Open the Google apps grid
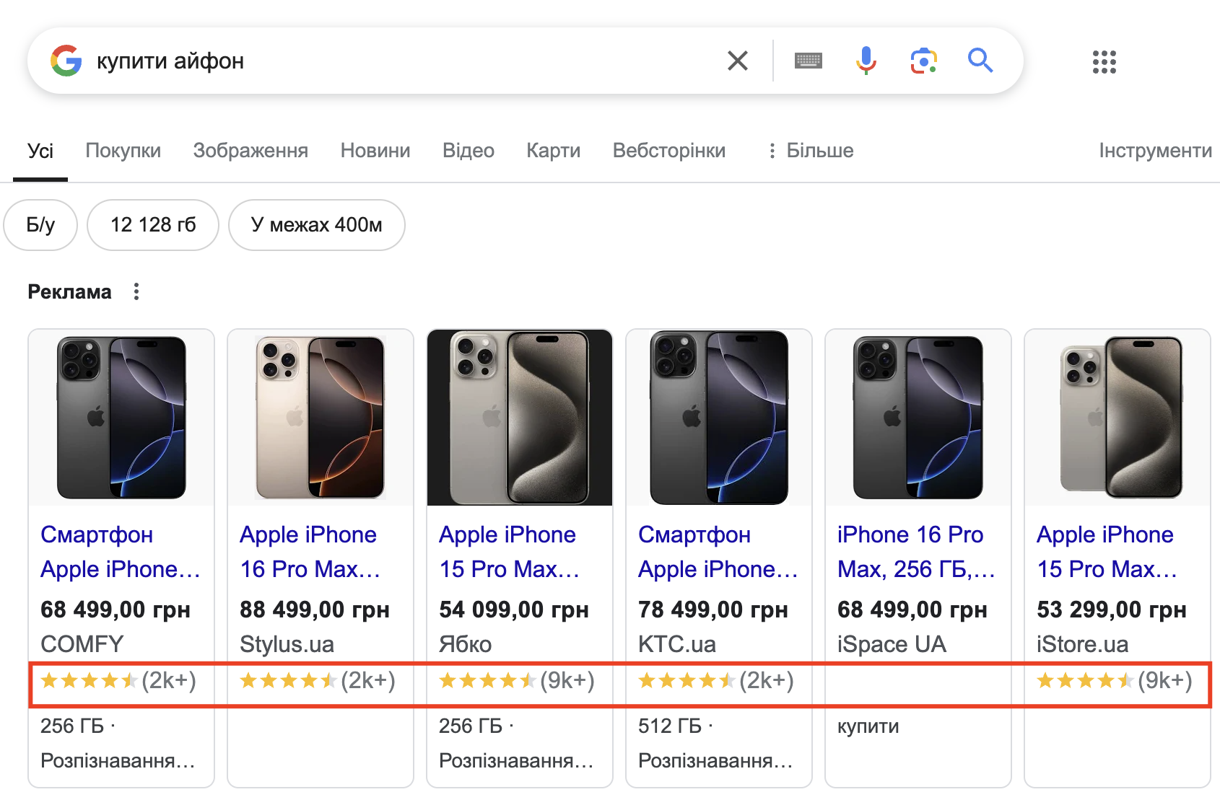The image size is (1220, 805). click(x=1104, y=62)
